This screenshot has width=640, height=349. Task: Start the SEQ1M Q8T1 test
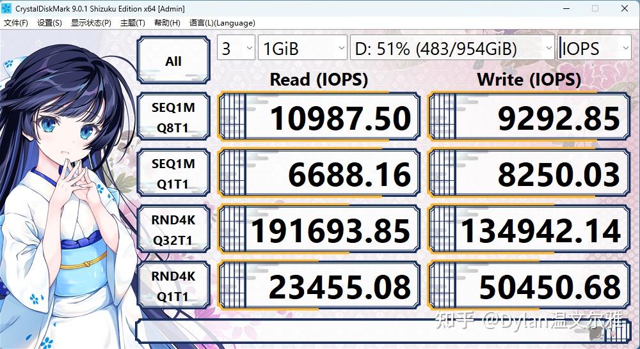pos(173,117)
